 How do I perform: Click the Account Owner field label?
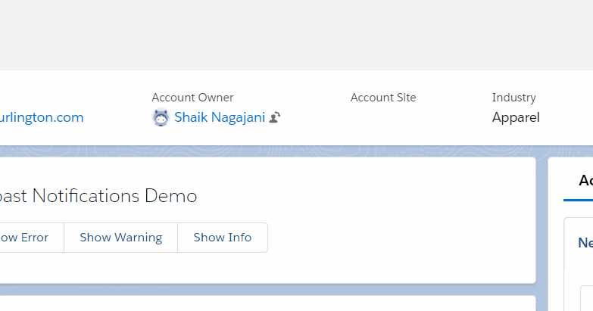[192, 98]
